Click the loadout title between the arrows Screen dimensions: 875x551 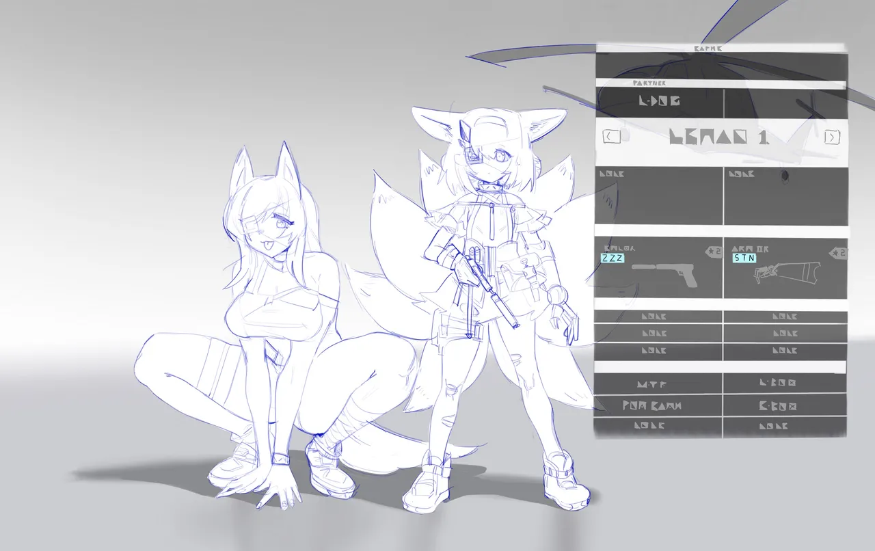click(x=719, y=137)
